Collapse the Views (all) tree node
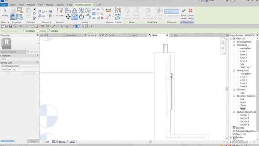 pyautogui.click(x=231, y=39)
